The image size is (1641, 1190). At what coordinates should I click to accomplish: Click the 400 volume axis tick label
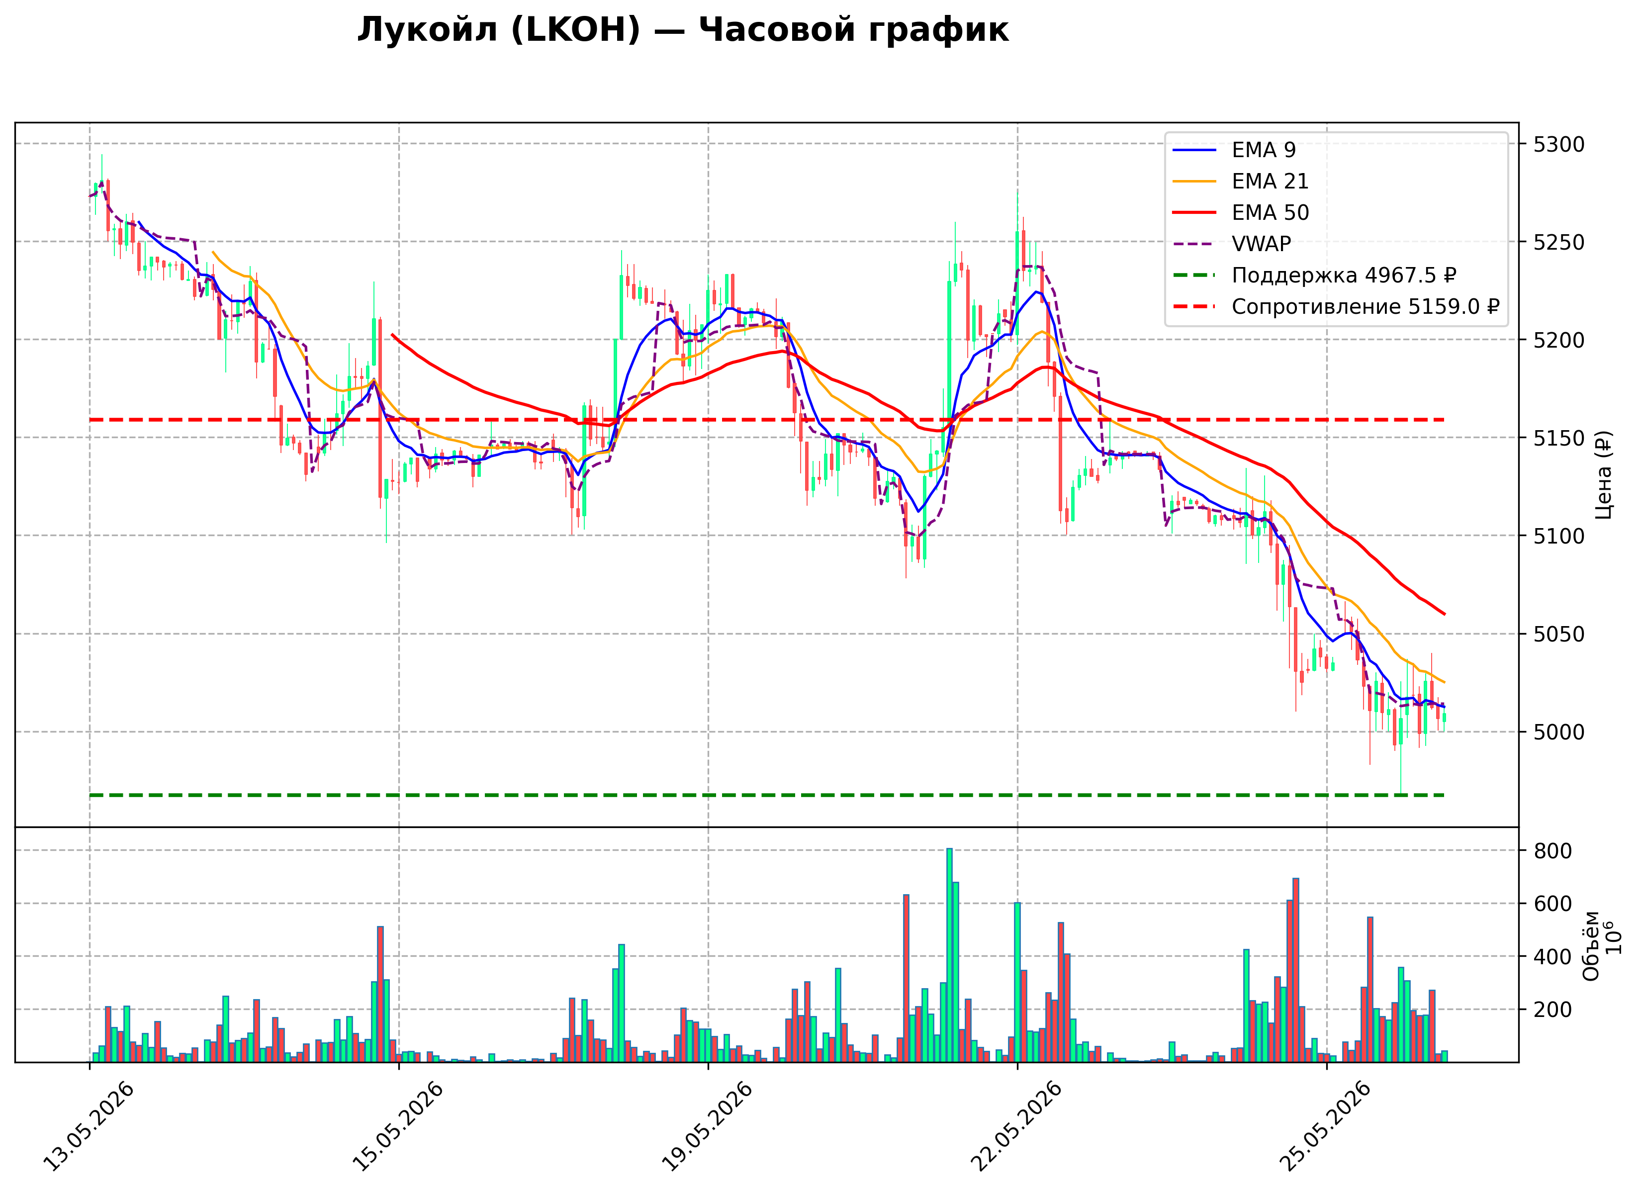click(1552, 956)
